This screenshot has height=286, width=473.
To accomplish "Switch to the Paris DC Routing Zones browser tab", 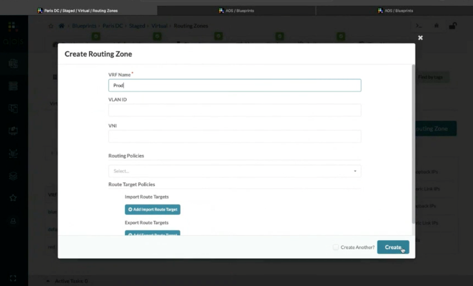I will click(x=78, y=11).
